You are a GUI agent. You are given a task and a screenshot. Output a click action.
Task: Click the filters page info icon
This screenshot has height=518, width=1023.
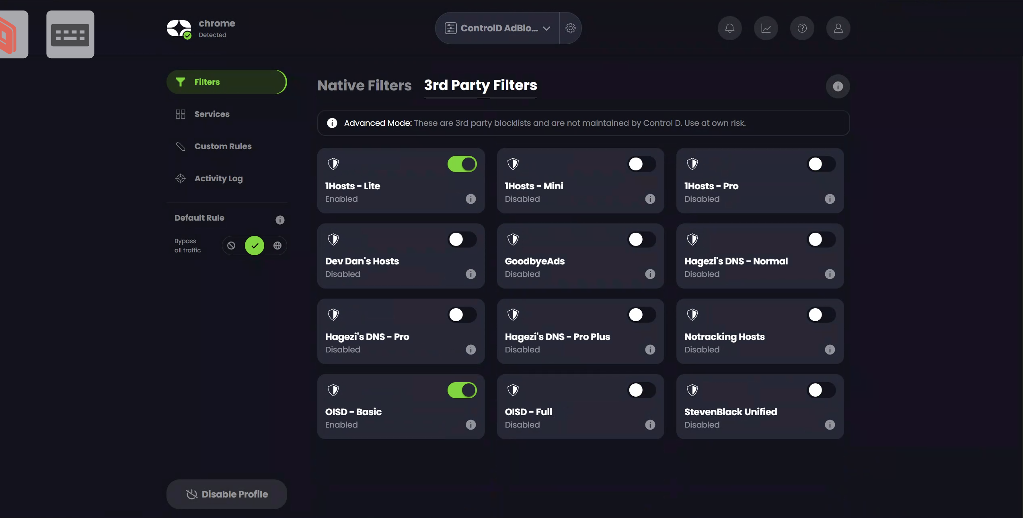(838, 86)
